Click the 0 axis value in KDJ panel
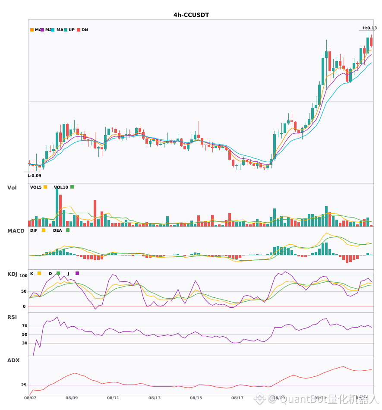Image resolution: width=382 pixels, height=410 pixels. click(24, 306)
